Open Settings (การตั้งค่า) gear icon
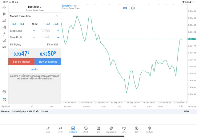 [149, 129]
